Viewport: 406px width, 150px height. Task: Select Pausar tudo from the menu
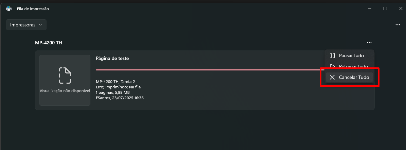click(349, 56)
